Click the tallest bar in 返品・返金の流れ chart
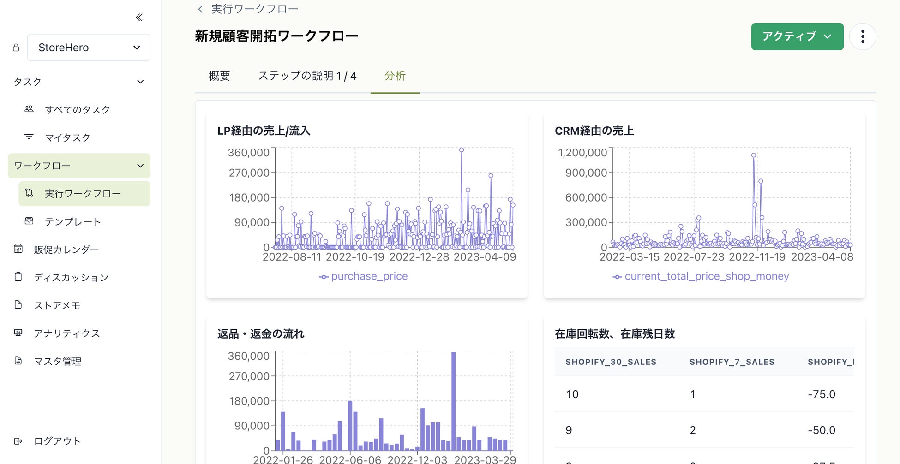Image resolution: width=900 pixels, height=464 pixels. [x=454, y=401]
